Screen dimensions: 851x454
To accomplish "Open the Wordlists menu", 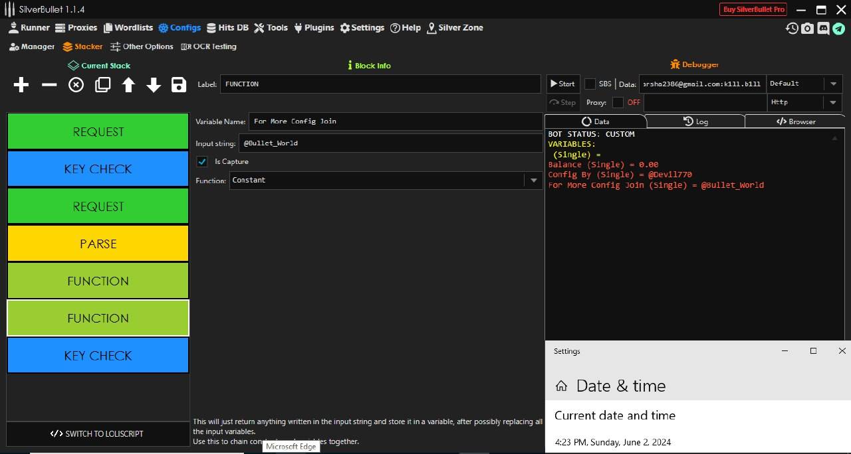I will tap(128, 28).
